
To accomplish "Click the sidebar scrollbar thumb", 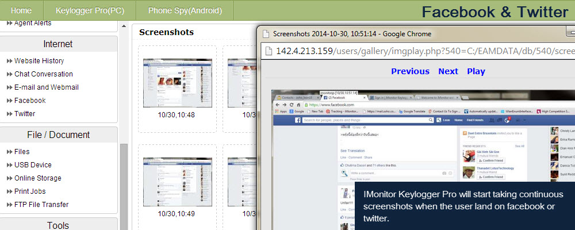I will point(124,186).
